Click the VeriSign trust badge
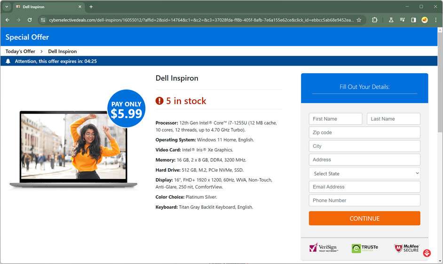Screen dimensions: 443x264 324,248
